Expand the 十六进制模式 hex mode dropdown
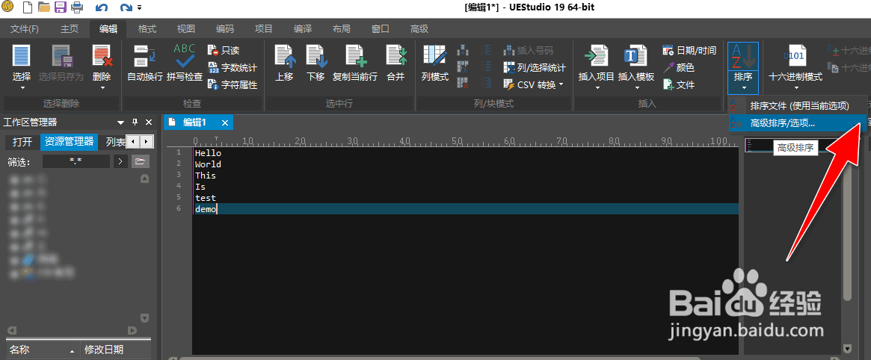 click(x=795, y=87)
